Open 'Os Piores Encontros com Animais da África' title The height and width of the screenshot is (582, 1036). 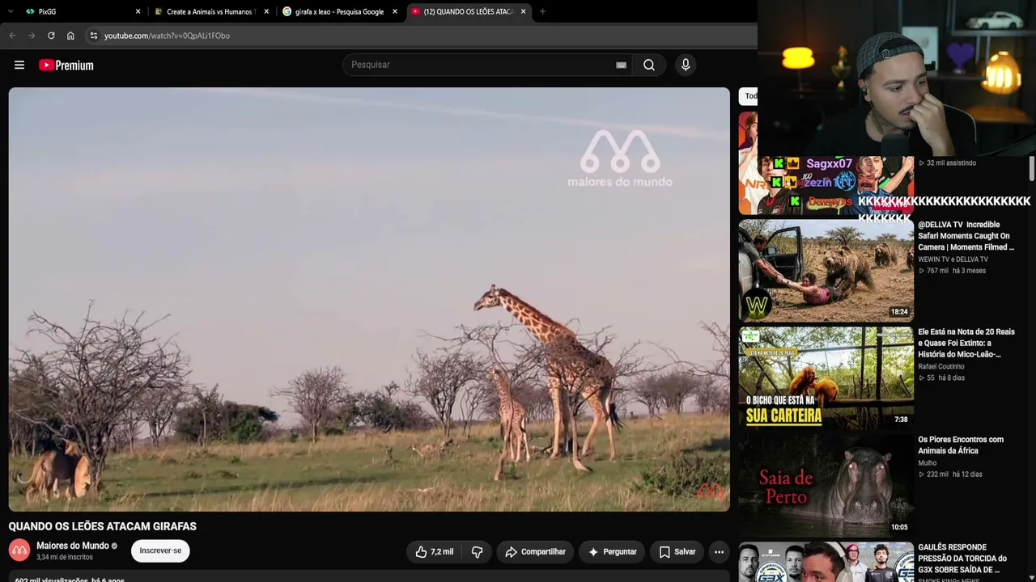point(961,445)
